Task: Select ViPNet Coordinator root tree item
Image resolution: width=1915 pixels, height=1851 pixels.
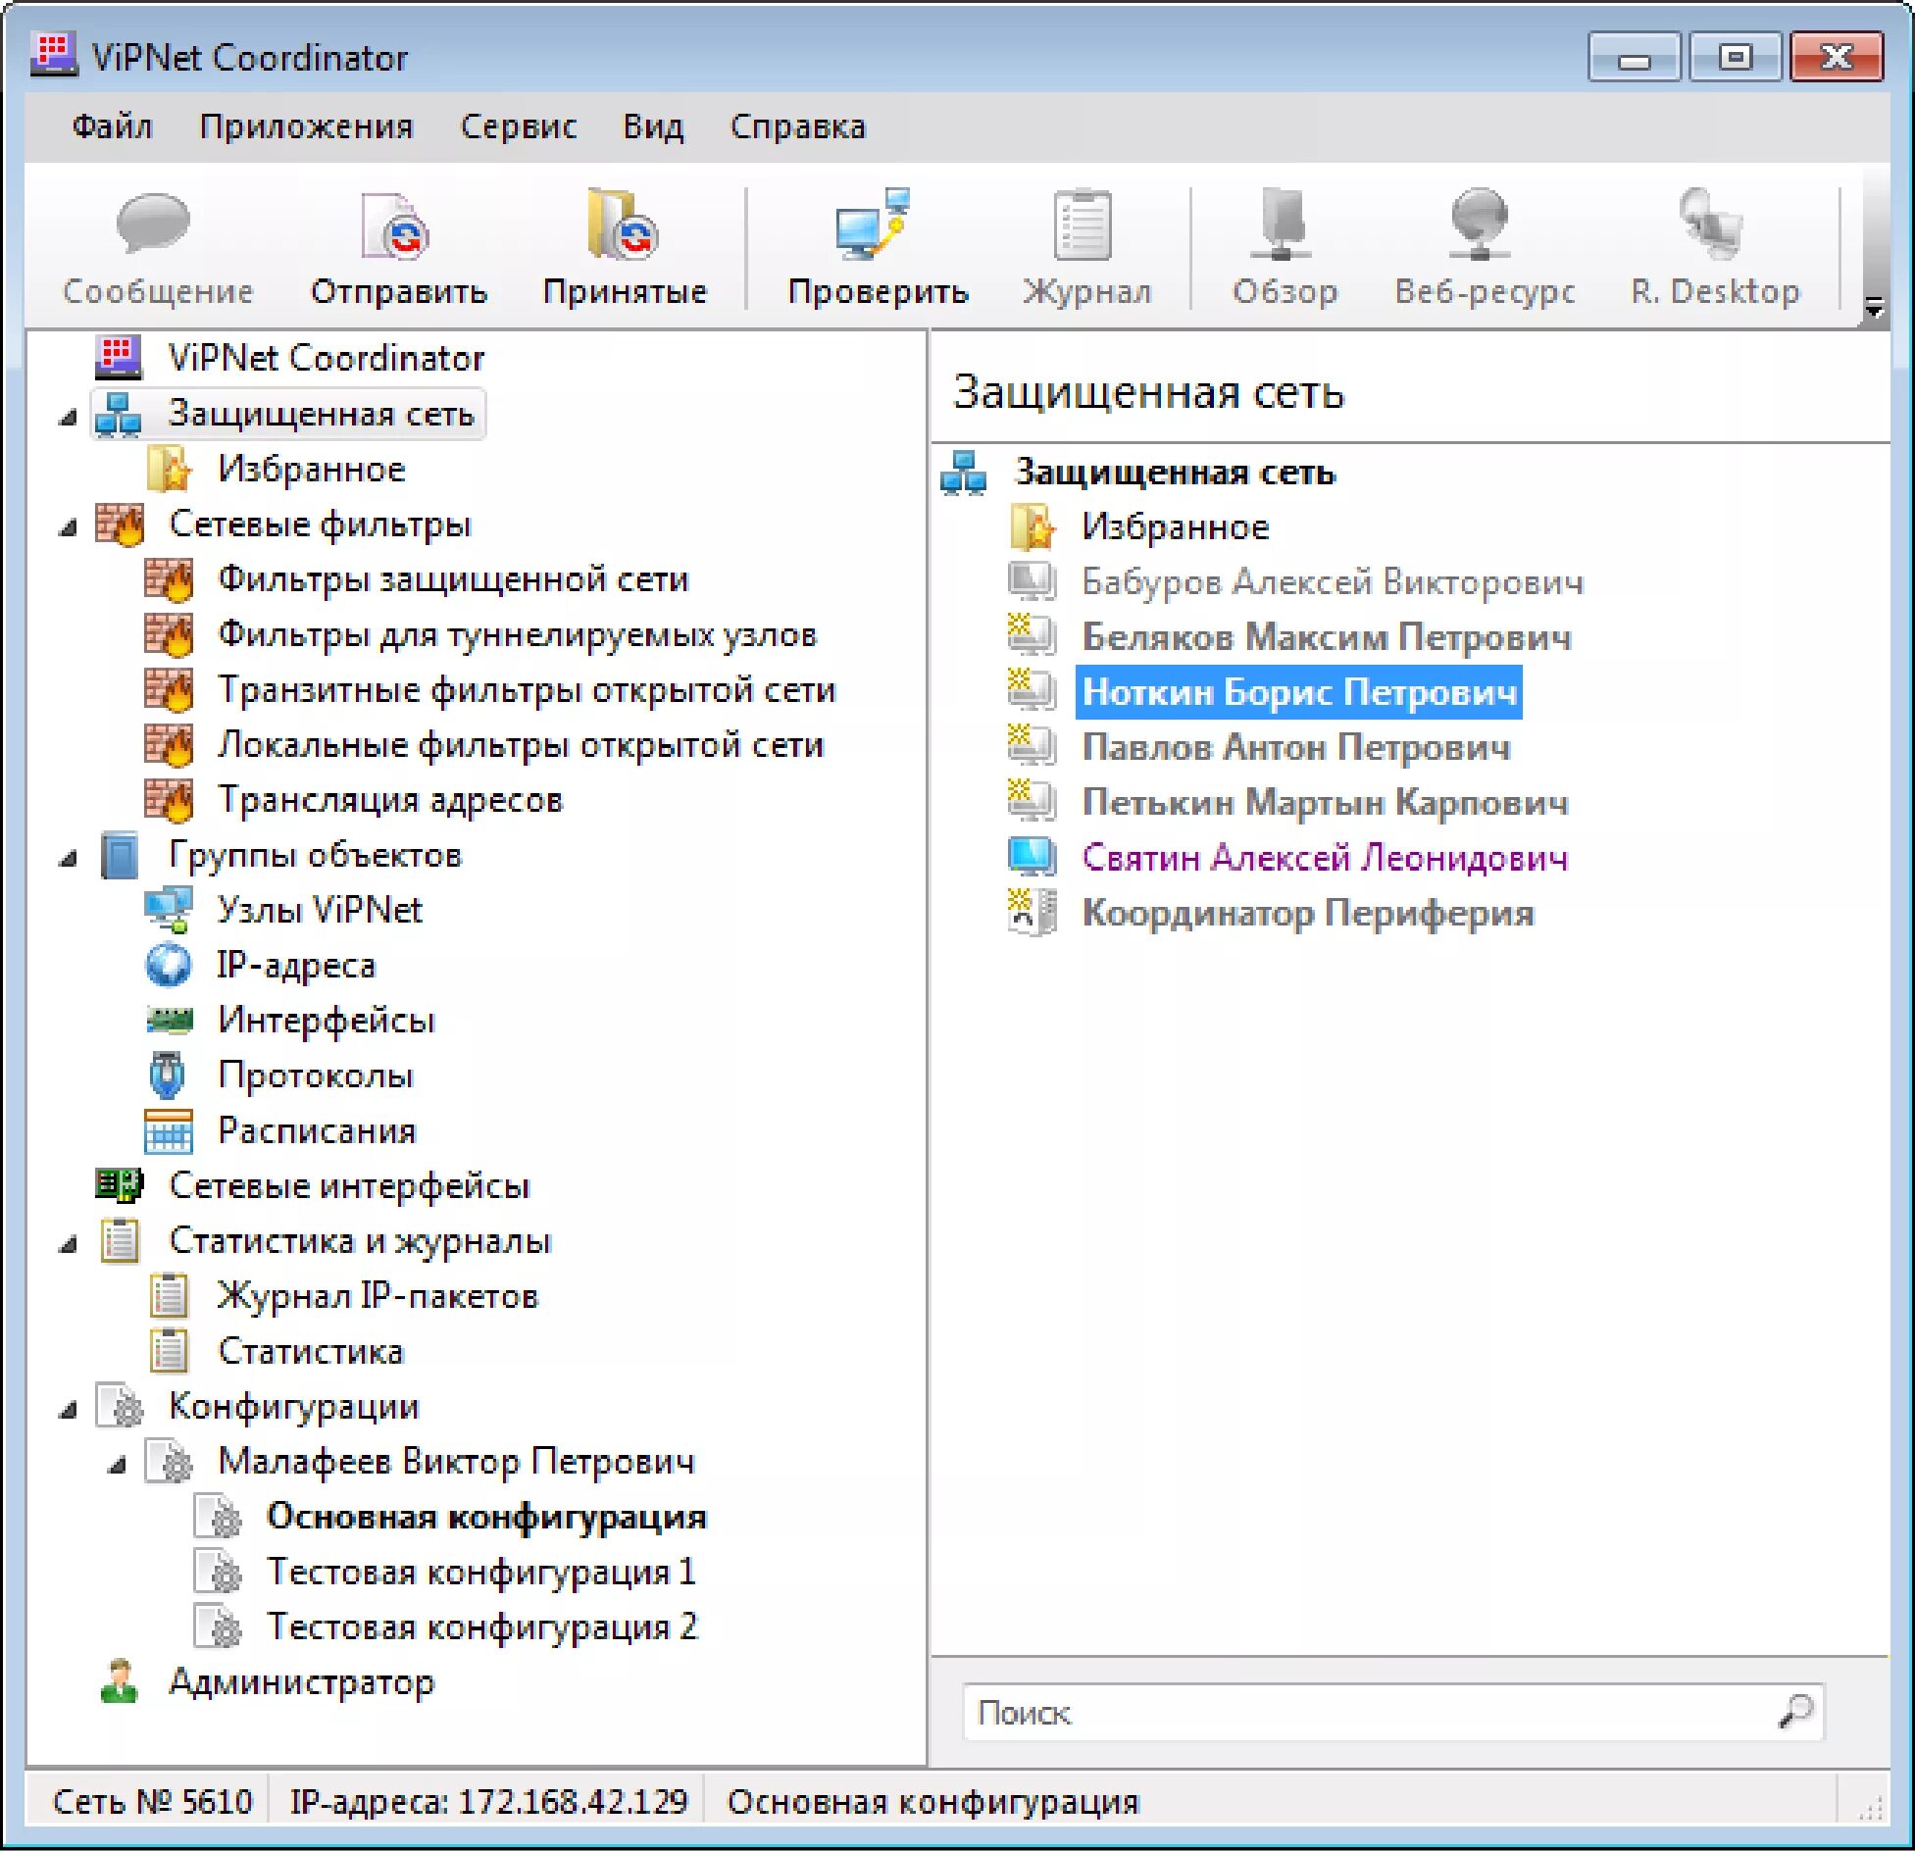Action: click(x=326, y=358)
